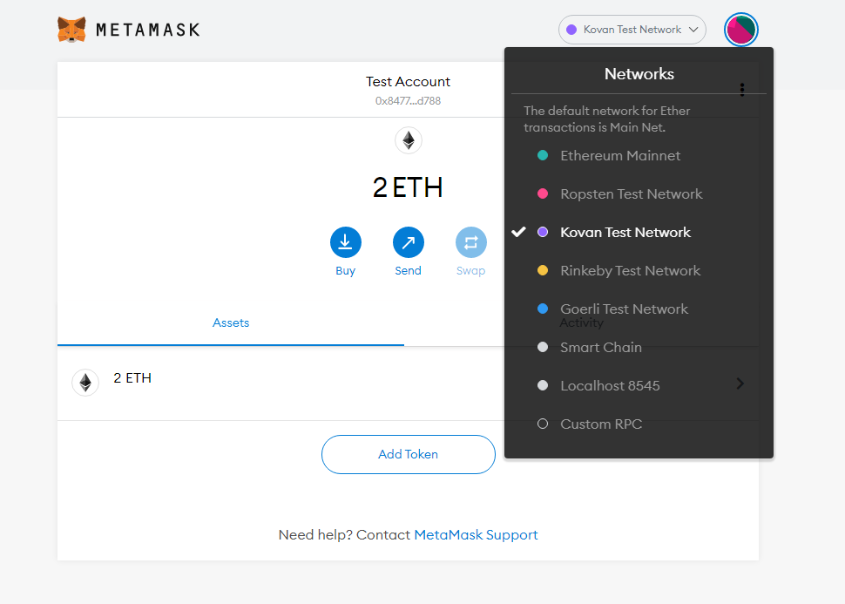Select Goerli Test Network

click(624, 309)
